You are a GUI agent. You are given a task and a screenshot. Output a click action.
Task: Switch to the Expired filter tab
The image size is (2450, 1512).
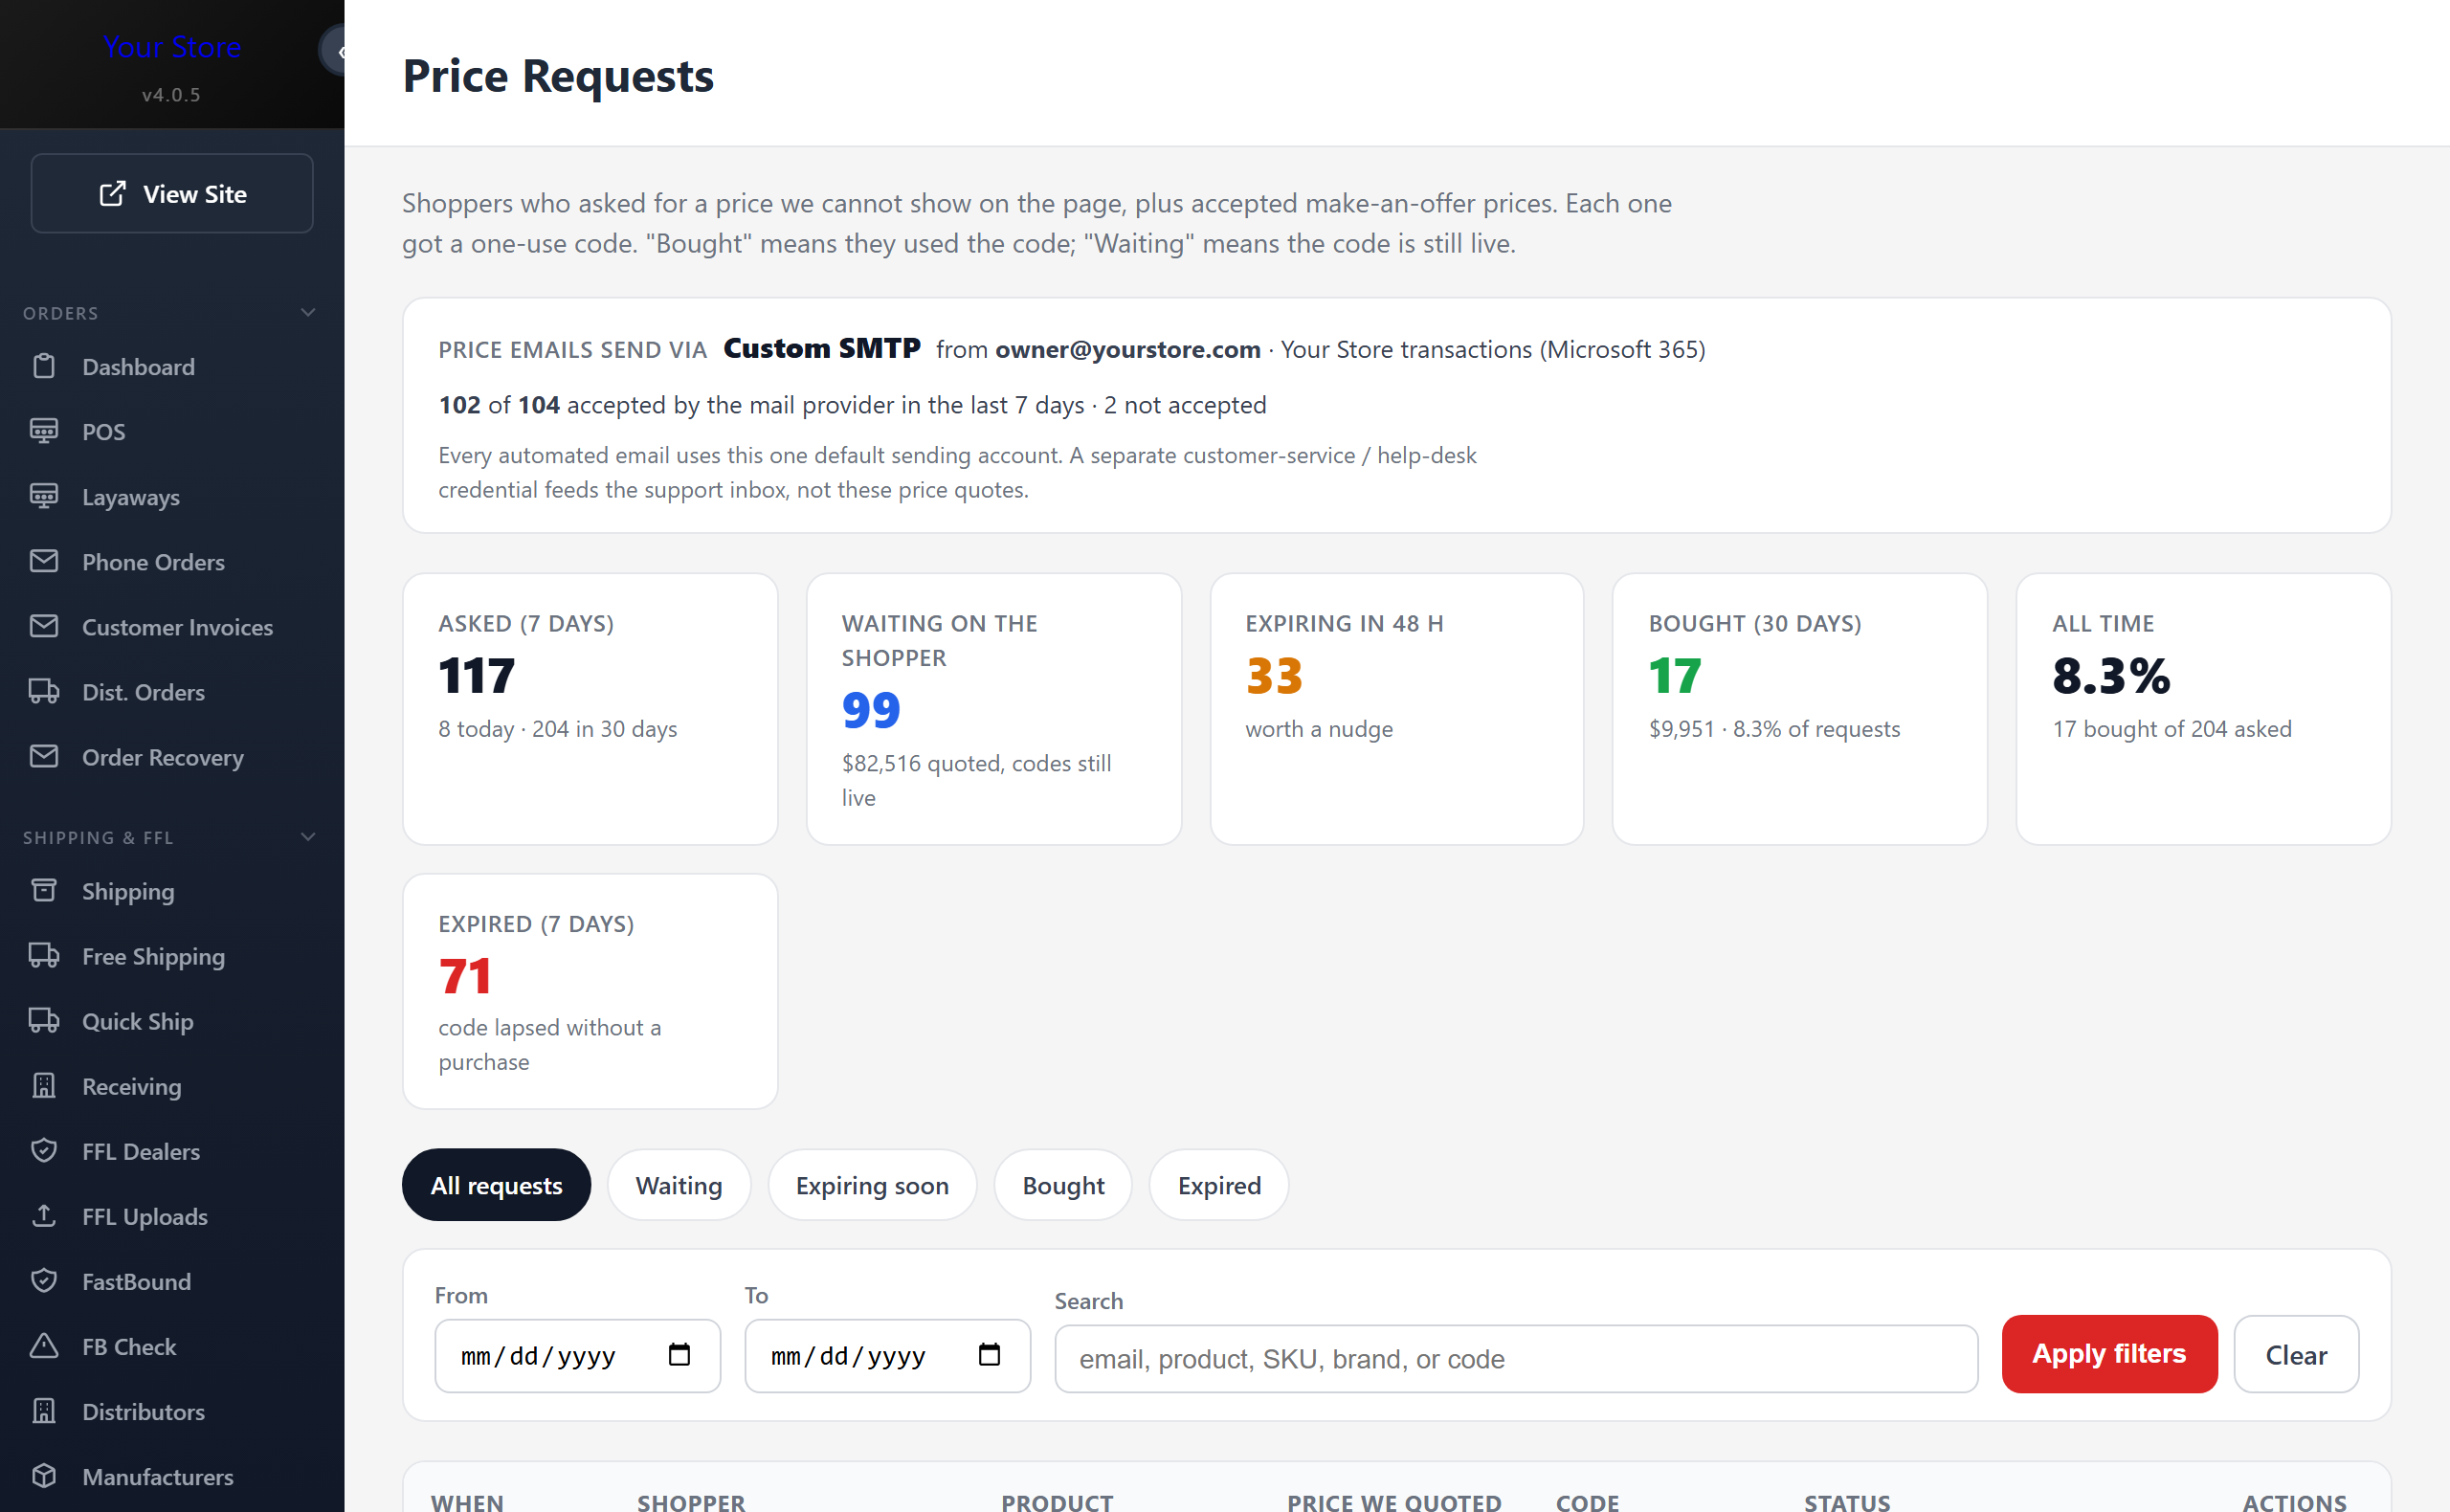point(1219,1185)
